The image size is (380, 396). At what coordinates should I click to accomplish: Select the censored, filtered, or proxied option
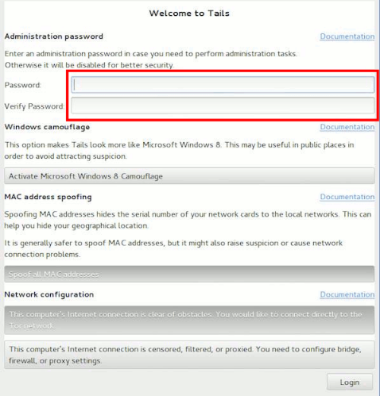point(189,355)
